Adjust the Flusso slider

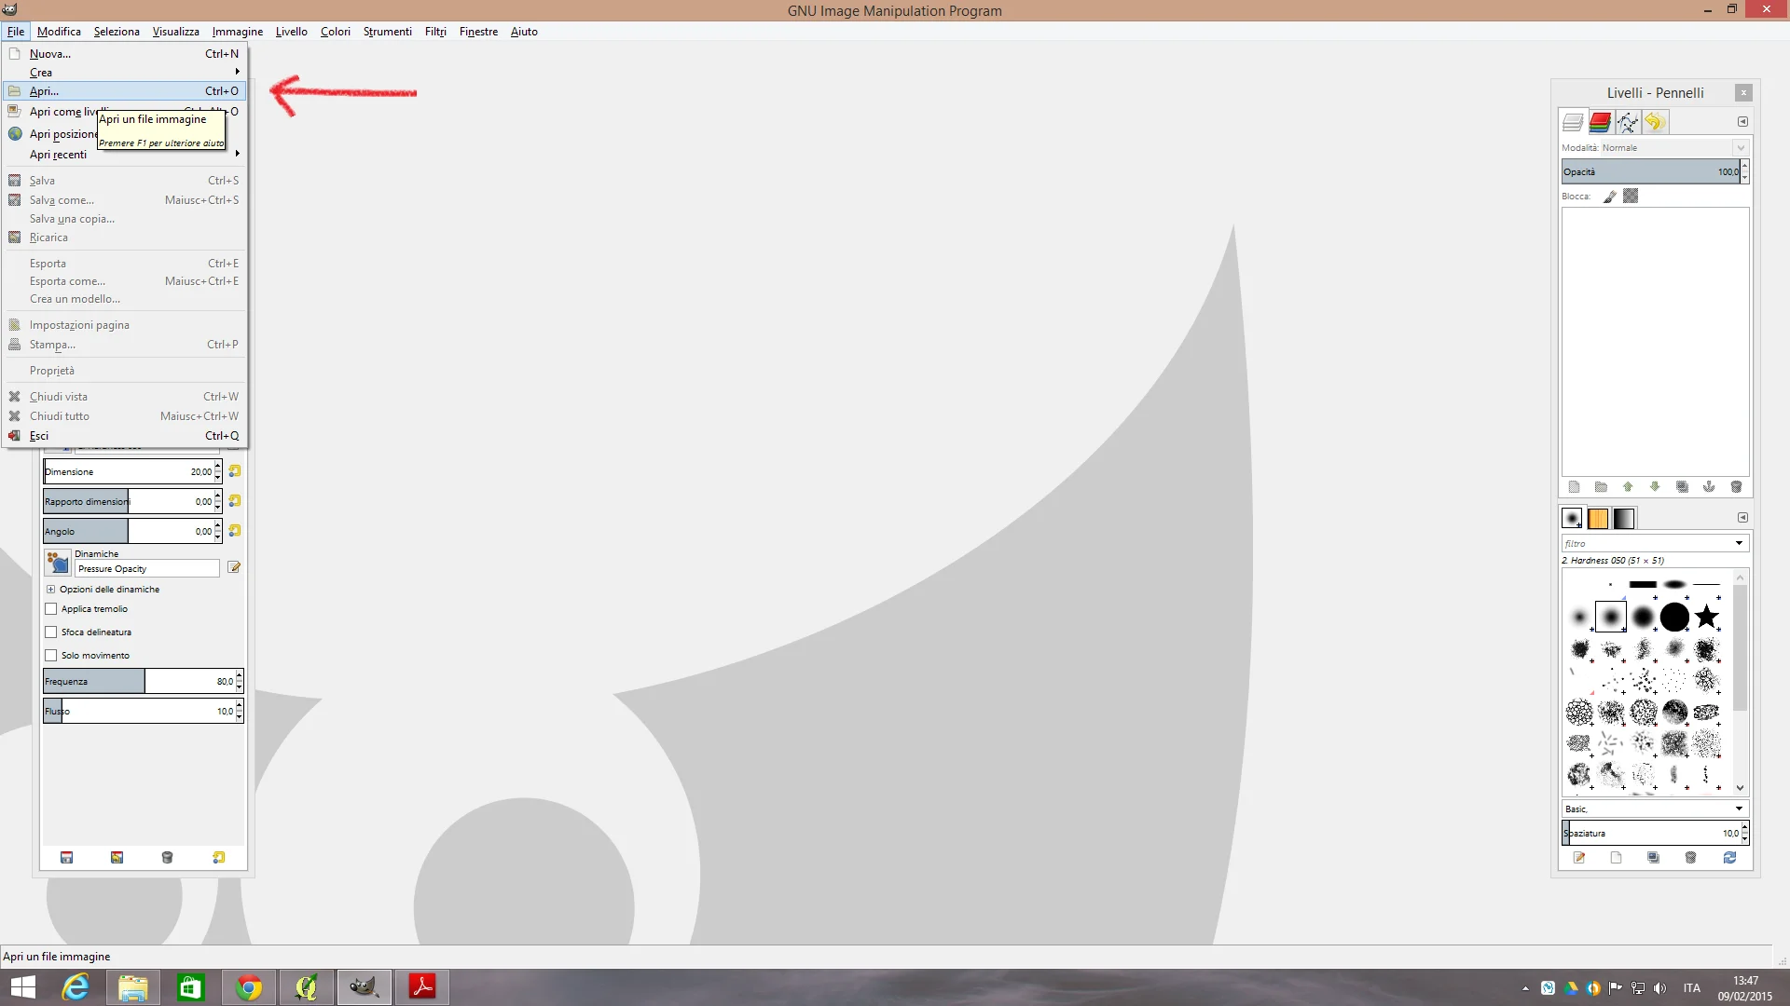(x=140, y=712)
